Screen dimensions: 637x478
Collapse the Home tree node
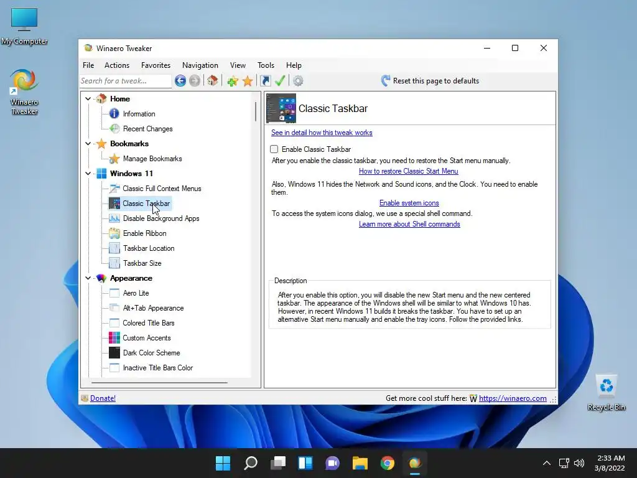(x=88, y=99)
